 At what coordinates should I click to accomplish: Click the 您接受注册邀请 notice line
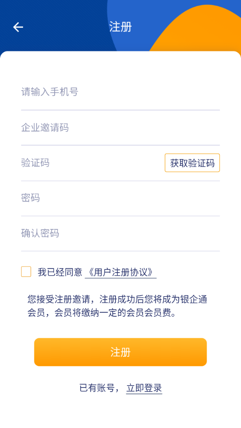pyautogui.click(x=117, y=299)
